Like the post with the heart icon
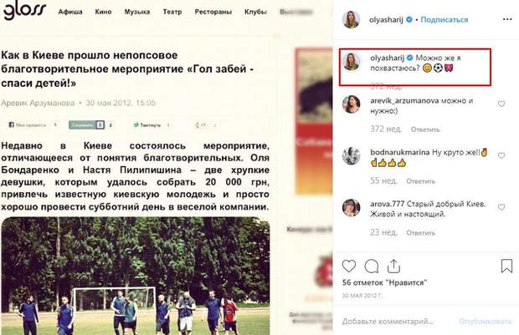Screen dimensions: 519x335 [x=349, y=266]
